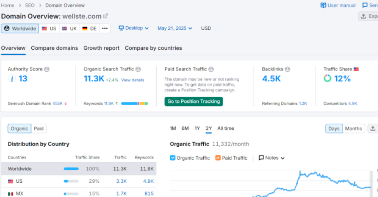
Task: Set chart range to 1M
Action: click(x=173, y=128)
